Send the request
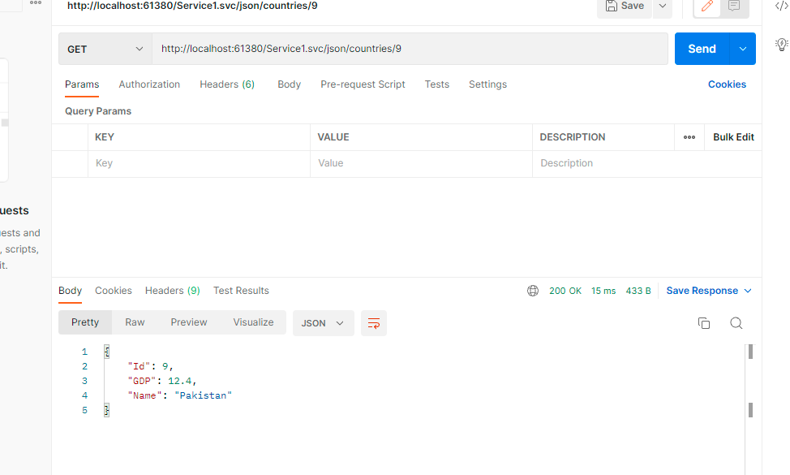 coord(702,49)
